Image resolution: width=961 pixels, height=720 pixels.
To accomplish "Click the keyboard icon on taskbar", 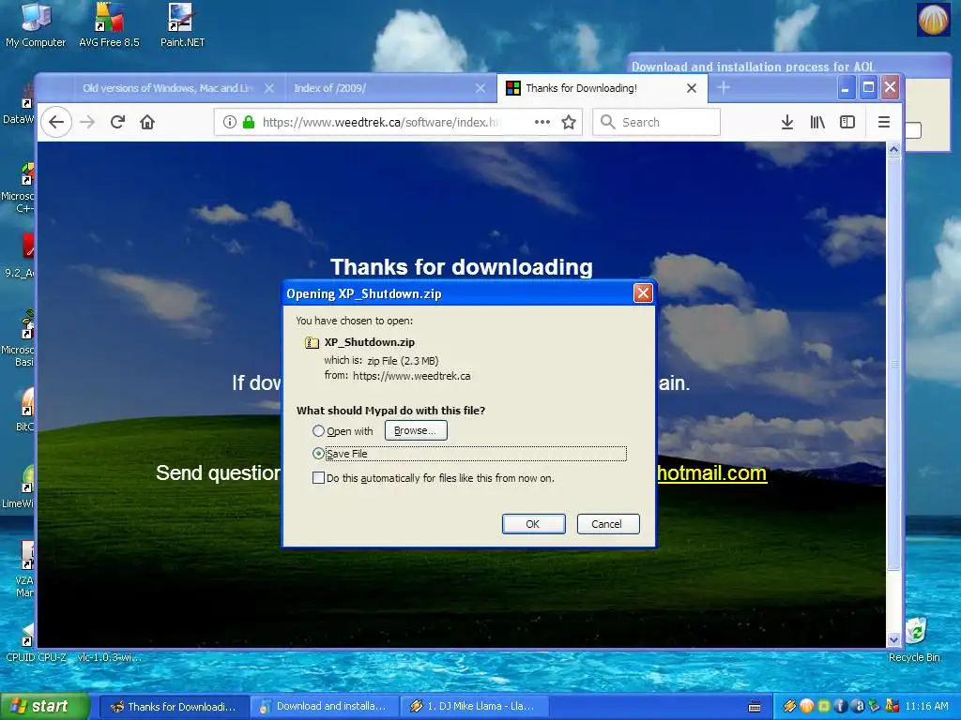I will 755,707.
